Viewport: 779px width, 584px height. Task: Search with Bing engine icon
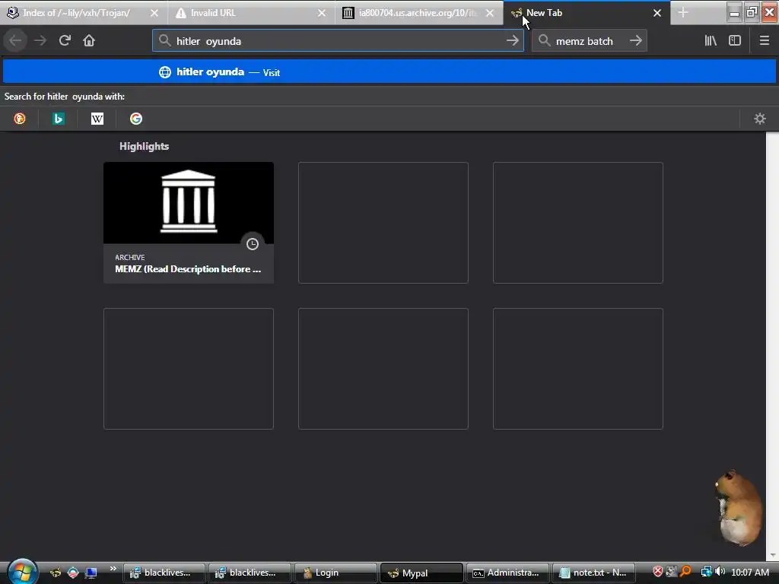59,119
